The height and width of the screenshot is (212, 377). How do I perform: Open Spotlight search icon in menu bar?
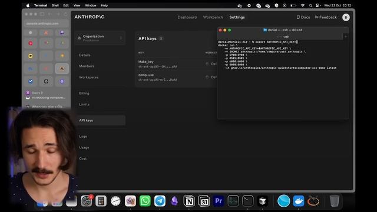[x=310, y=5]
